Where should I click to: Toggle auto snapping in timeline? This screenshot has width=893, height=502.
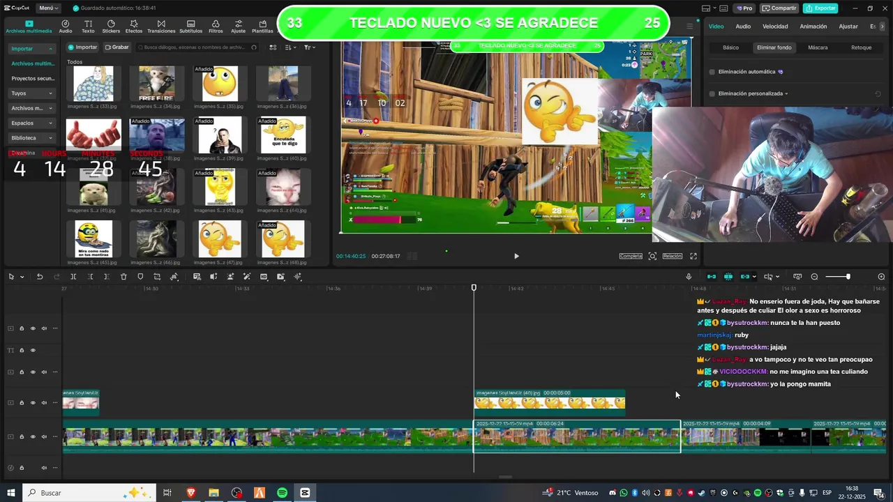click(x=728, y=277)
